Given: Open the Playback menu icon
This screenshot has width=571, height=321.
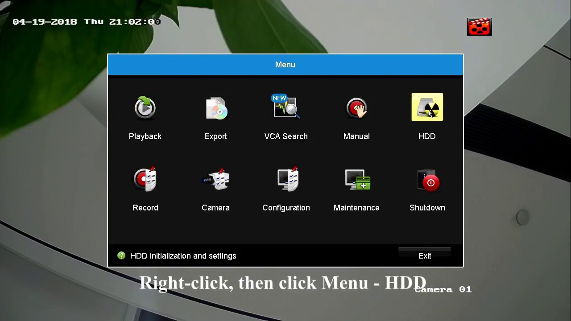Looking at the screenshot, I should click(145, 107).
